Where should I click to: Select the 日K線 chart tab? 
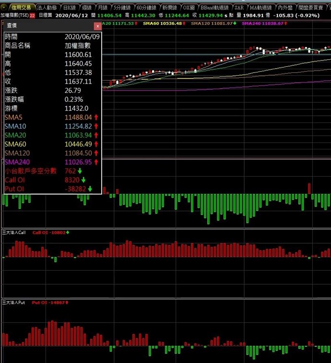tap(70, 8)
